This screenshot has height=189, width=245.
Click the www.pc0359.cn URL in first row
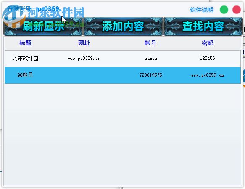(84, 59)
